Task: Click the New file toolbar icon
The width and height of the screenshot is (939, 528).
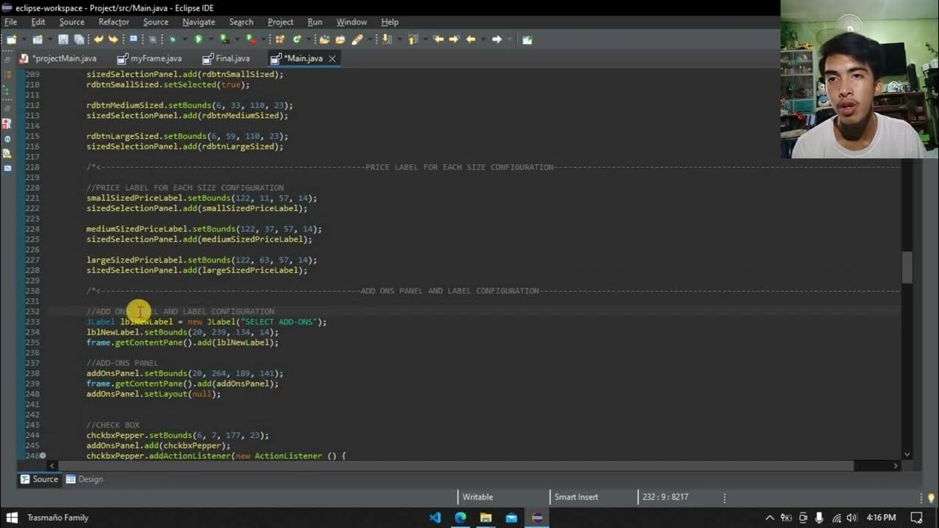Action: pos(10,40)
